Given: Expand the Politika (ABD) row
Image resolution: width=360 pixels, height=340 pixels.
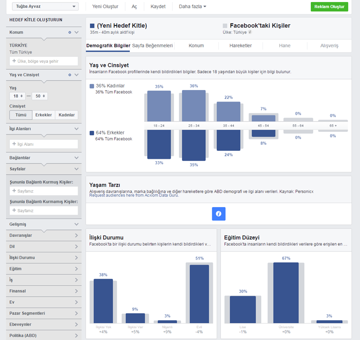Looking at the screenshot, I should click(x=44, y=336).
